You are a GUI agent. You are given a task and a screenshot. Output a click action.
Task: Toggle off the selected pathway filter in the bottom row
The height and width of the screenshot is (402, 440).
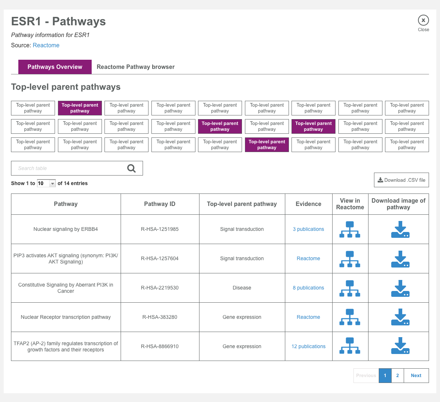tap(267, 144)
